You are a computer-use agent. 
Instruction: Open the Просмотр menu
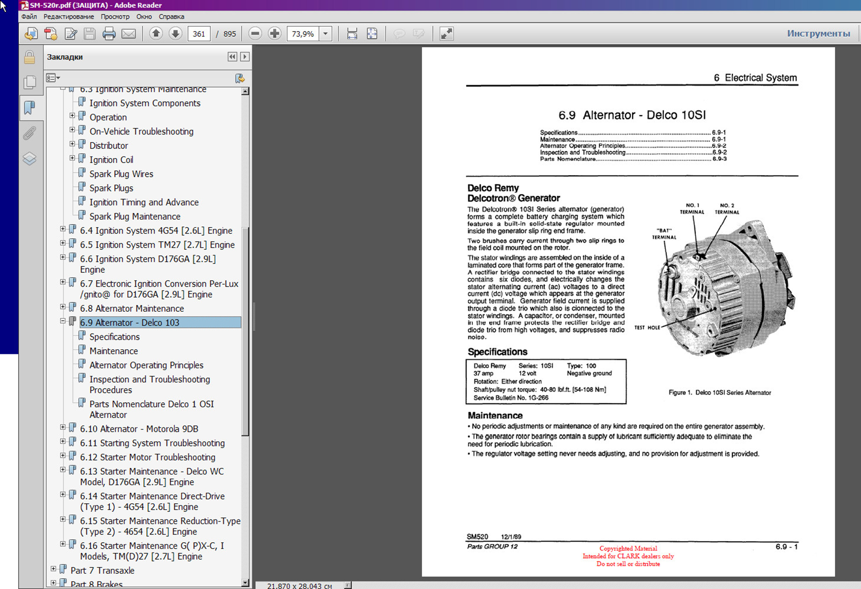[115, 17]
